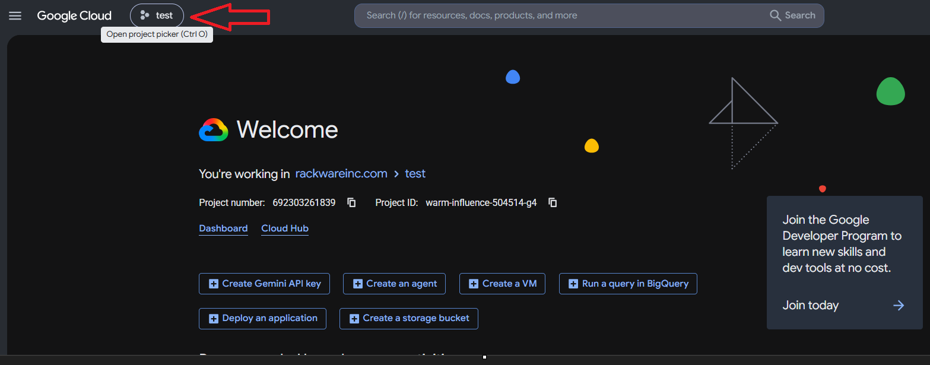Open the test project picker
Viewport: 930px width, 365px height.
tap(157, 15)
